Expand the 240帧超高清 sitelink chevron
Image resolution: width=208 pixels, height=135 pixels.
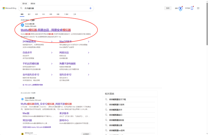pos(52,42)
